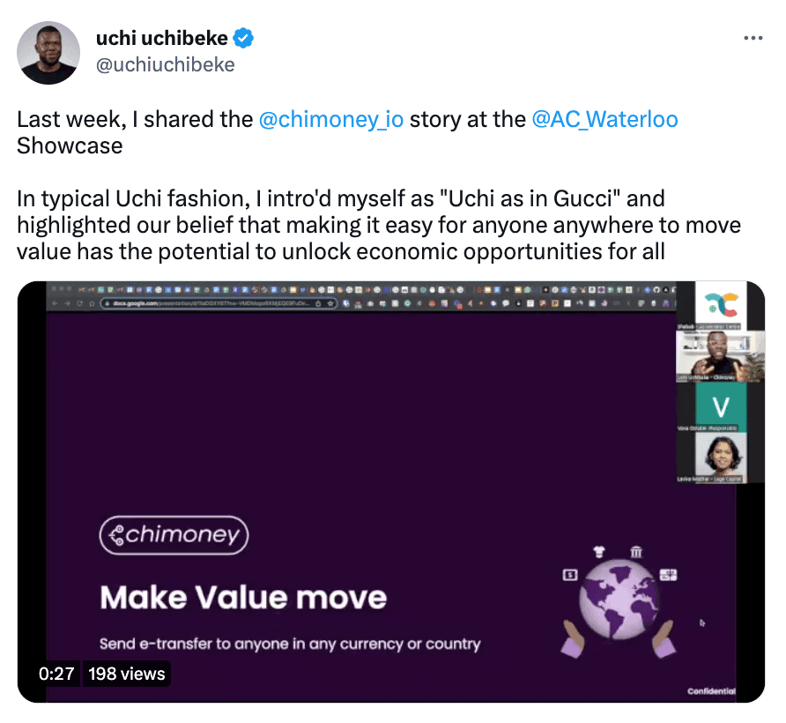Play the embedded showcase video
786x723 pixels.
[x=393, y=492]
